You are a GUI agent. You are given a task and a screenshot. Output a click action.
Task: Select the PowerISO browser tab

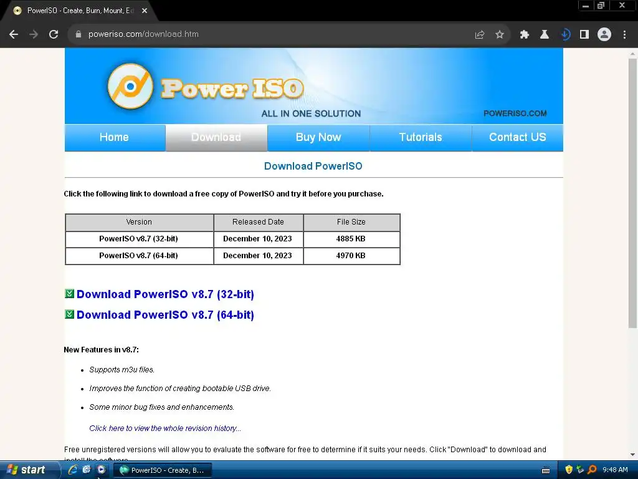click(x=80, y=11)
